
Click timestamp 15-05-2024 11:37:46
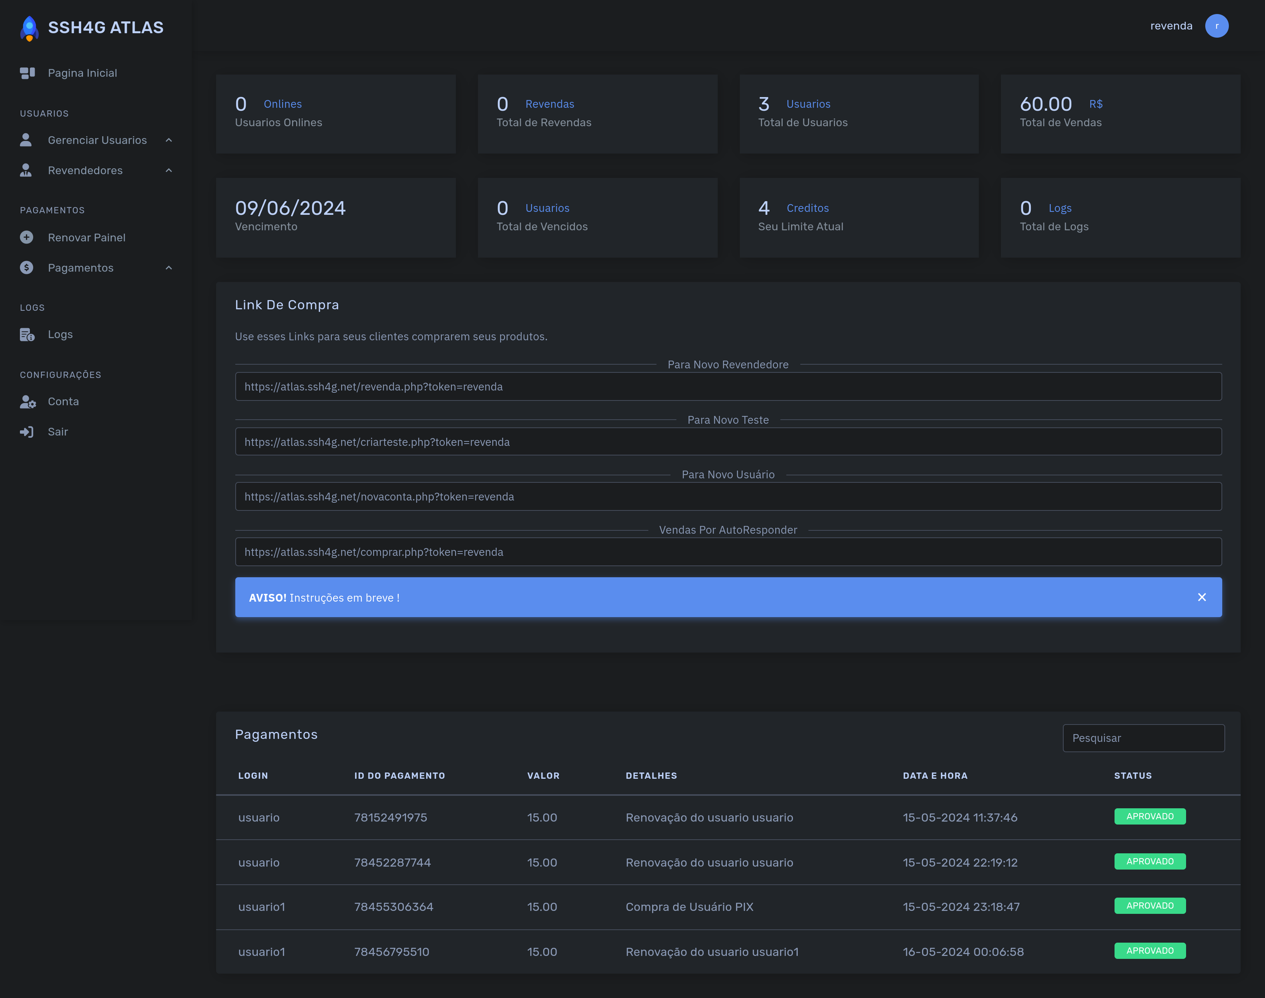960,818
